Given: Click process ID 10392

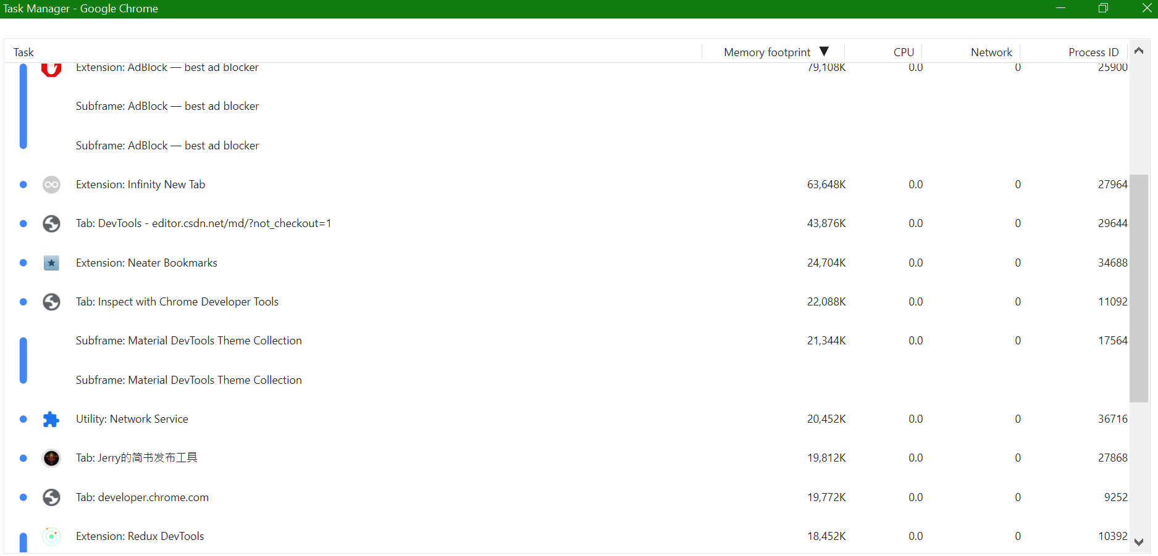Looking at the screenshot, I should tap(1112, 536).
